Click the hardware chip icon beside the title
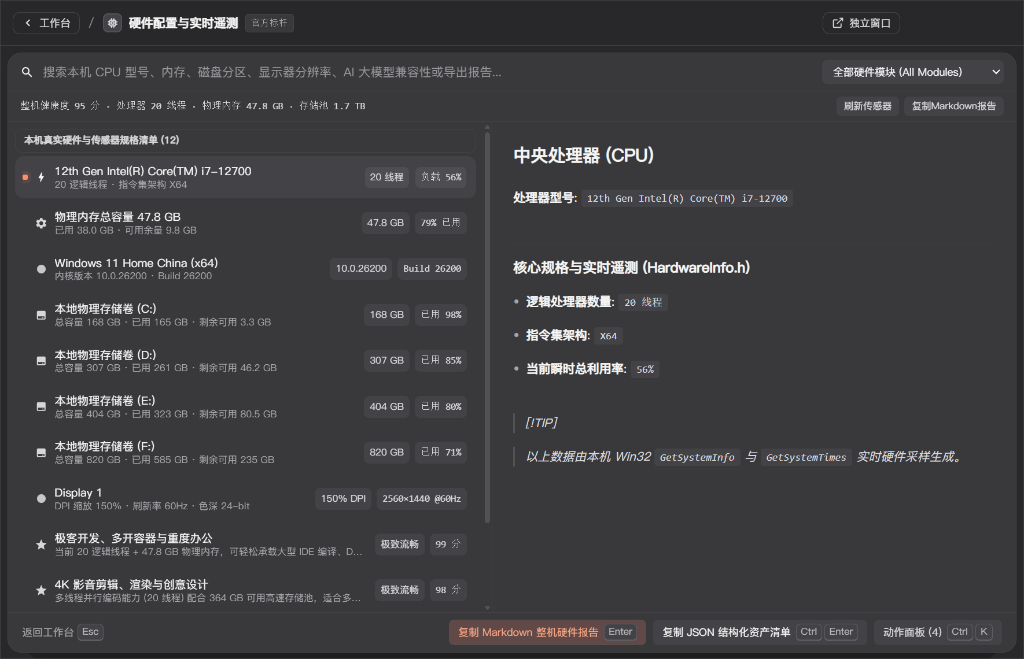The height and width of the screenshot is (659, 1024). [112, 23]
